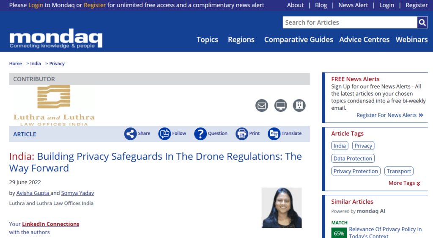Click the search magnifier icon button
The height and width of the screenshot is (238, 433).
point(422,22)
